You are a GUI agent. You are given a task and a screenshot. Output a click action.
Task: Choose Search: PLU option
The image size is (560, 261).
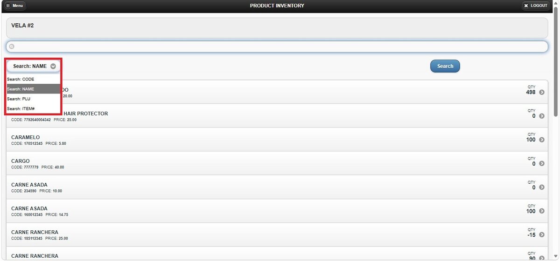34,99
